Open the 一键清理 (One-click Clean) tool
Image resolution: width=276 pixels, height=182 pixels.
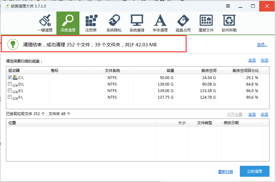click(x=45, y=22)
